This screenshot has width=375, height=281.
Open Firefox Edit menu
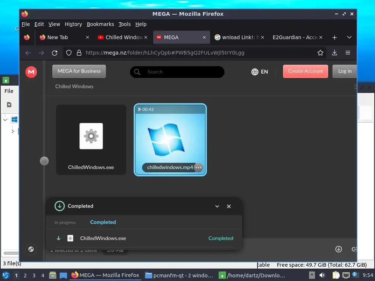coord(39,24)
